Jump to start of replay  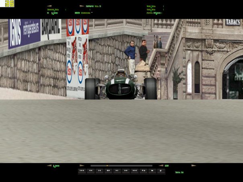click(x=82, y=171)
